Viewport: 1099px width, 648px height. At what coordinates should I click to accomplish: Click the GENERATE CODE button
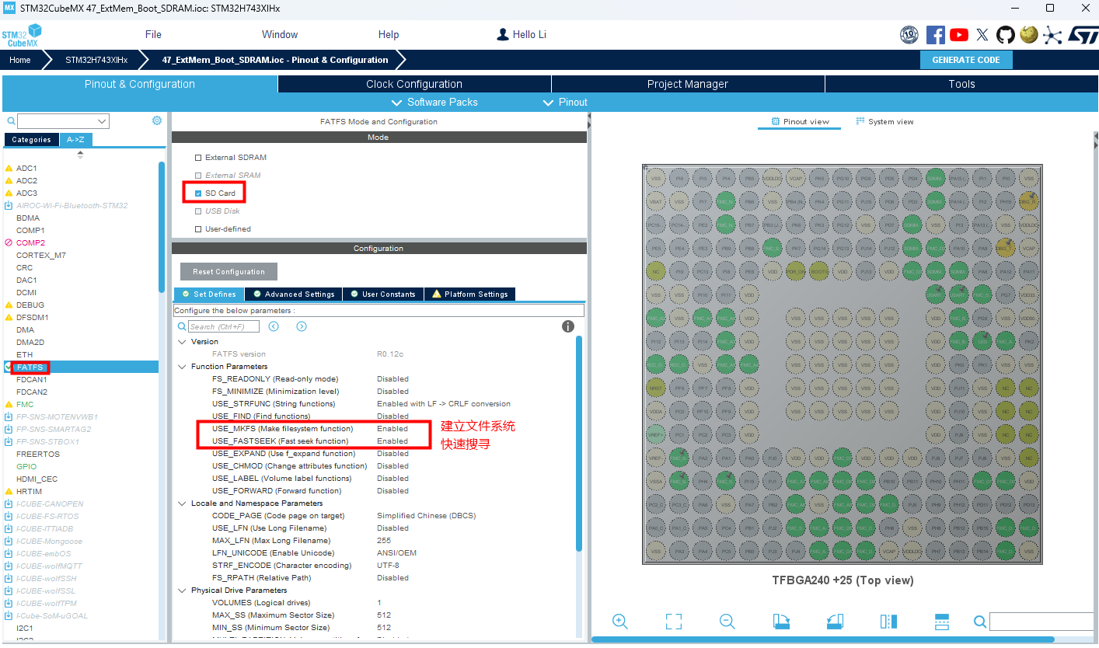pyautogui.click(x=966, y=60)
